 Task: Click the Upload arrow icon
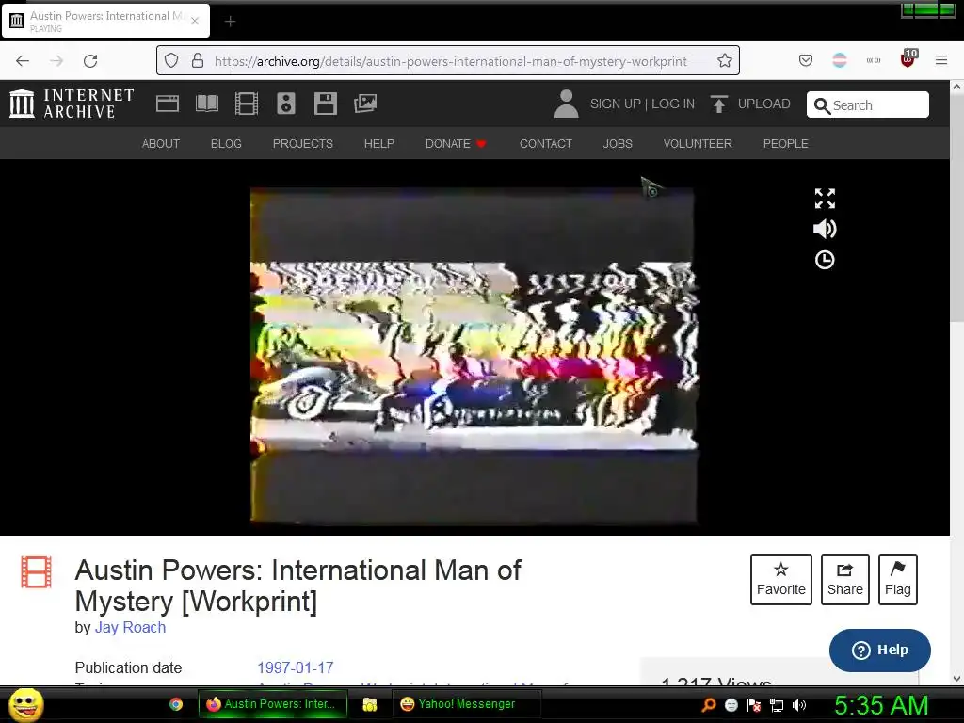point(718,104)
